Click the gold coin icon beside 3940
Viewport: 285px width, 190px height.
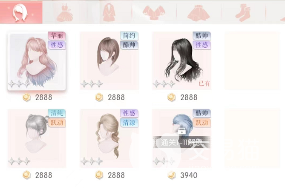(x=171, y=175)
